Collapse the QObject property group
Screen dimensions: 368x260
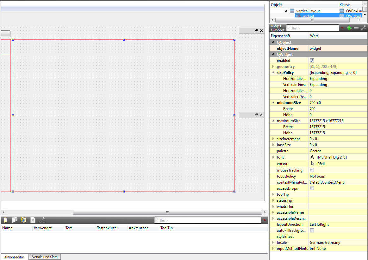(x=273, y=42)
